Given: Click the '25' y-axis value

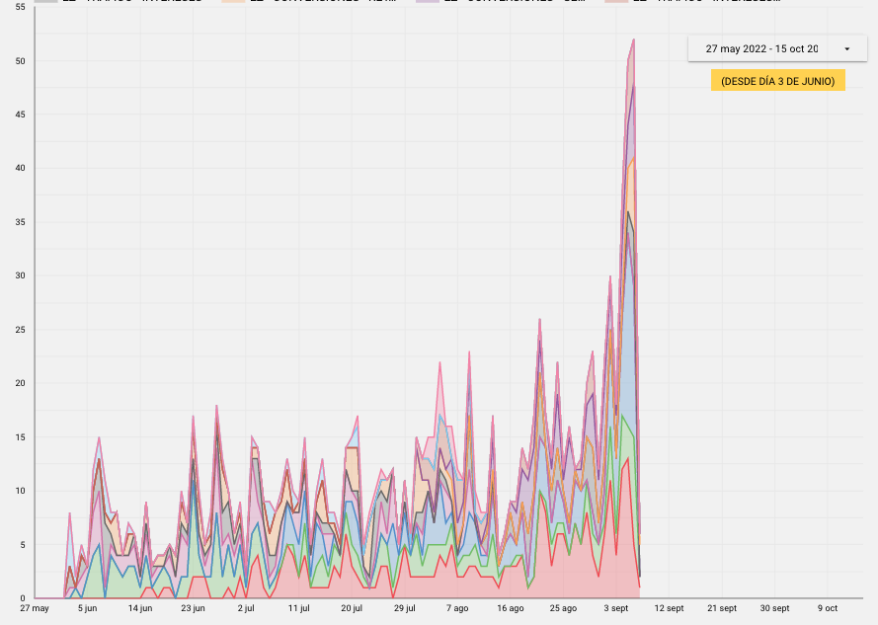Looking at the screenshot, I should pyautogui.click(x=20, y=330).
